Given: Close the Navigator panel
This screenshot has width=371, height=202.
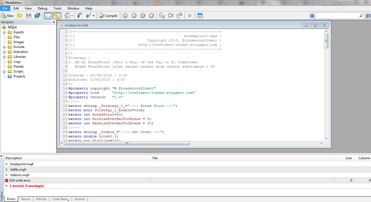Looking at the screenshot, I should [54, 22].
